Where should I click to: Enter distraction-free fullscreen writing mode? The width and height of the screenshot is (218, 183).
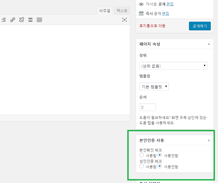pos(124,20)
